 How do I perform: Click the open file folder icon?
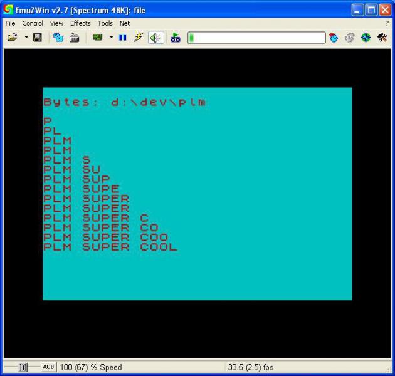click(x=12, y=38)
